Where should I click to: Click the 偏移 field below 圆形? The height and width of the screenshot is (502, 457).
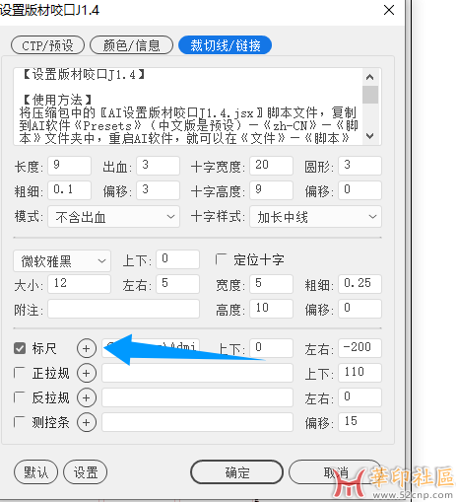point(360,190)
